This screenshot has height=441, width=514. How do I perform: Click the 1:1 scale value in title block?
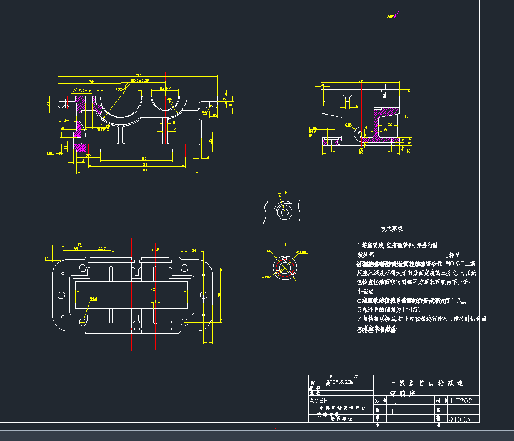coord(397,401)
